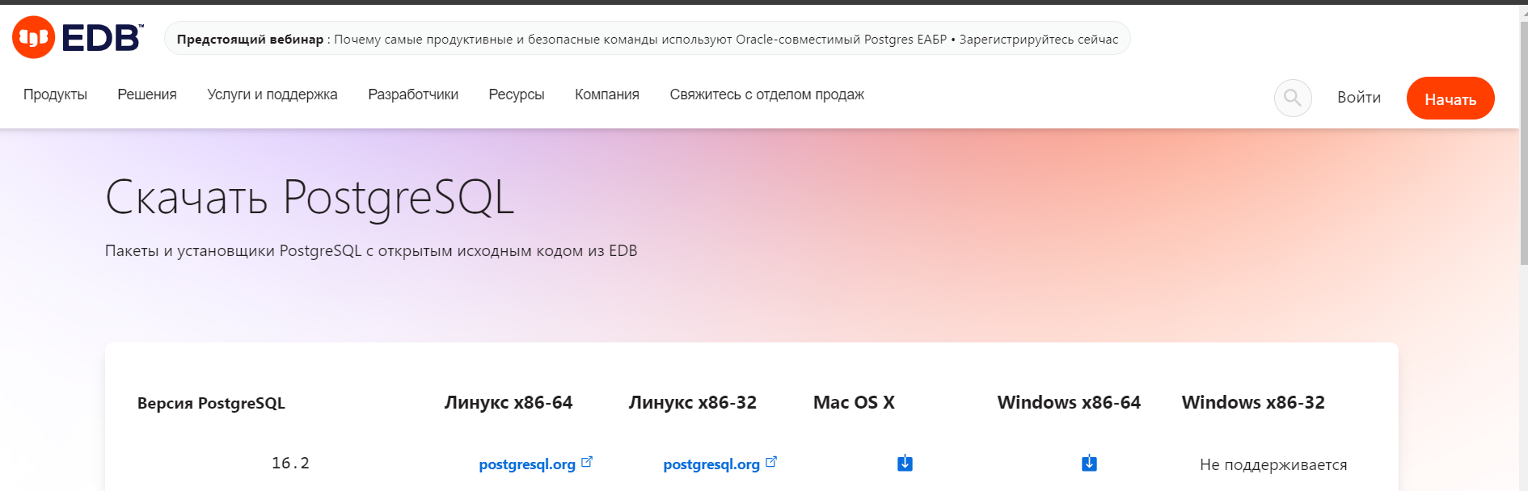Open the upcoming webinar announcement banner
Image resolution: width=1528 pixels, height=491 pixels.
click(x=647, y=39)
